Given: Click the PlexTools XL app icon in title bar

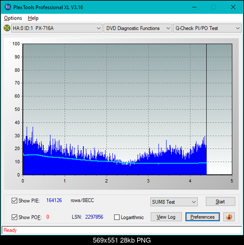Looking at the screenshot, I should (8, 7).
